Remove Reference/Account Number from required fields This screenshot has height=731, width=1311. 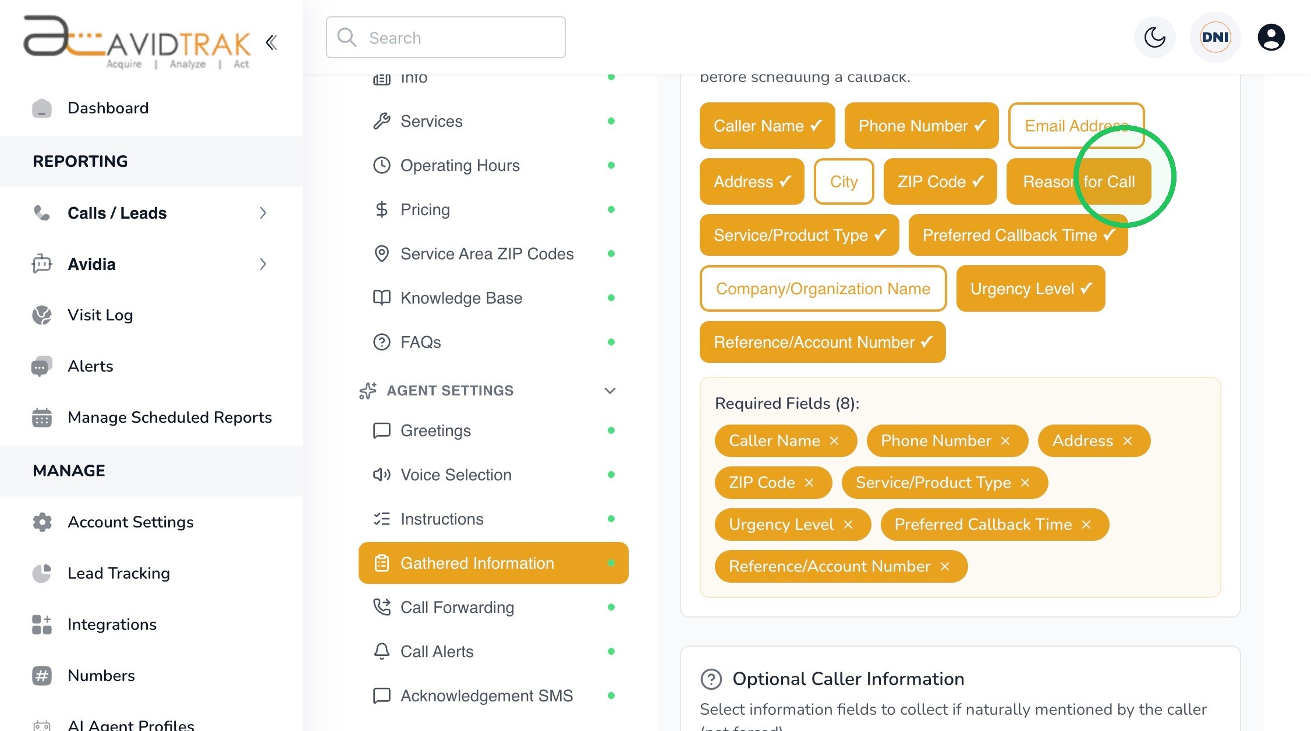[945, 566]
